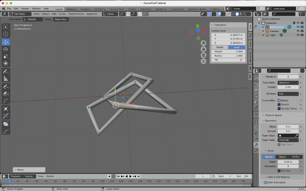Select the Move tool in toolbar
Viewport: 306px width, 191px height.
click(6, 42)
